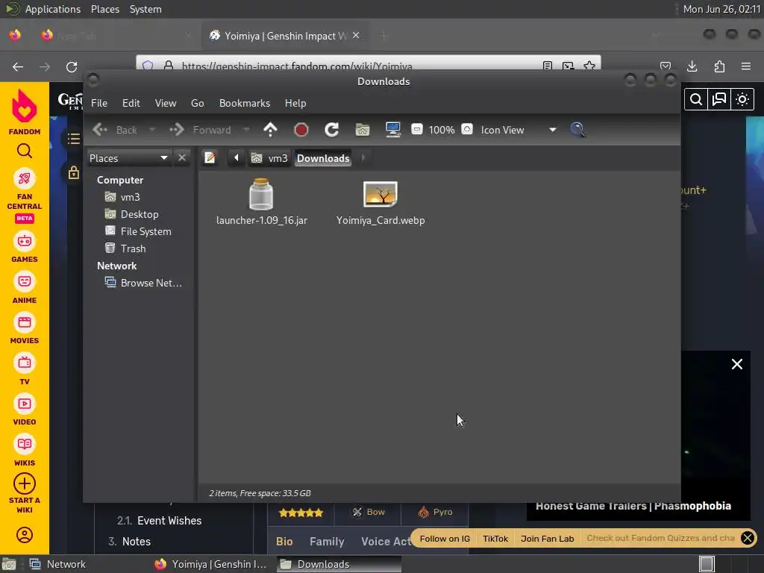Select the launcher-1.09_16.jar file
The image size is (764, 573).
point(262,201)
